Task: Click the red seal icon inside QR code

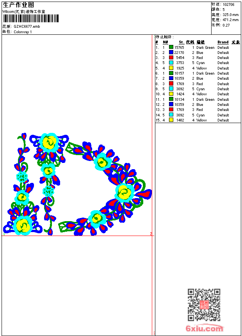Action: pos(204,305)
